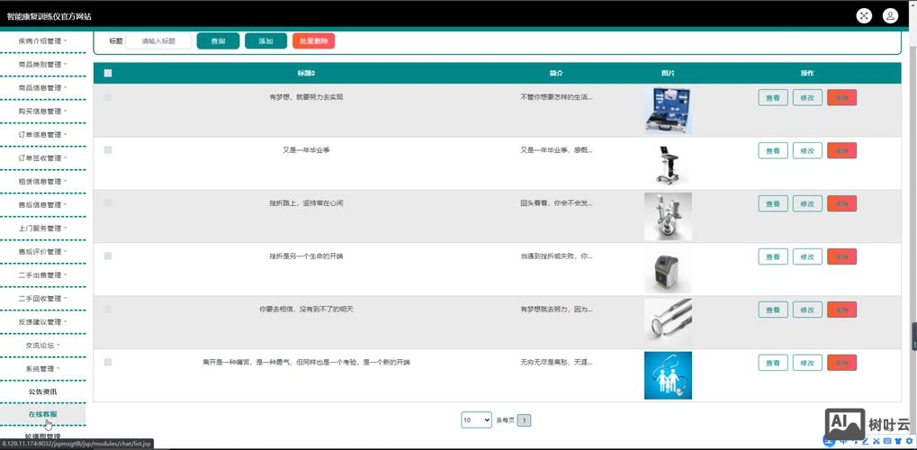Click 修改 for 又是一年毕业季
The height and width of the screenshot is (450, 917).
[807, 150]
